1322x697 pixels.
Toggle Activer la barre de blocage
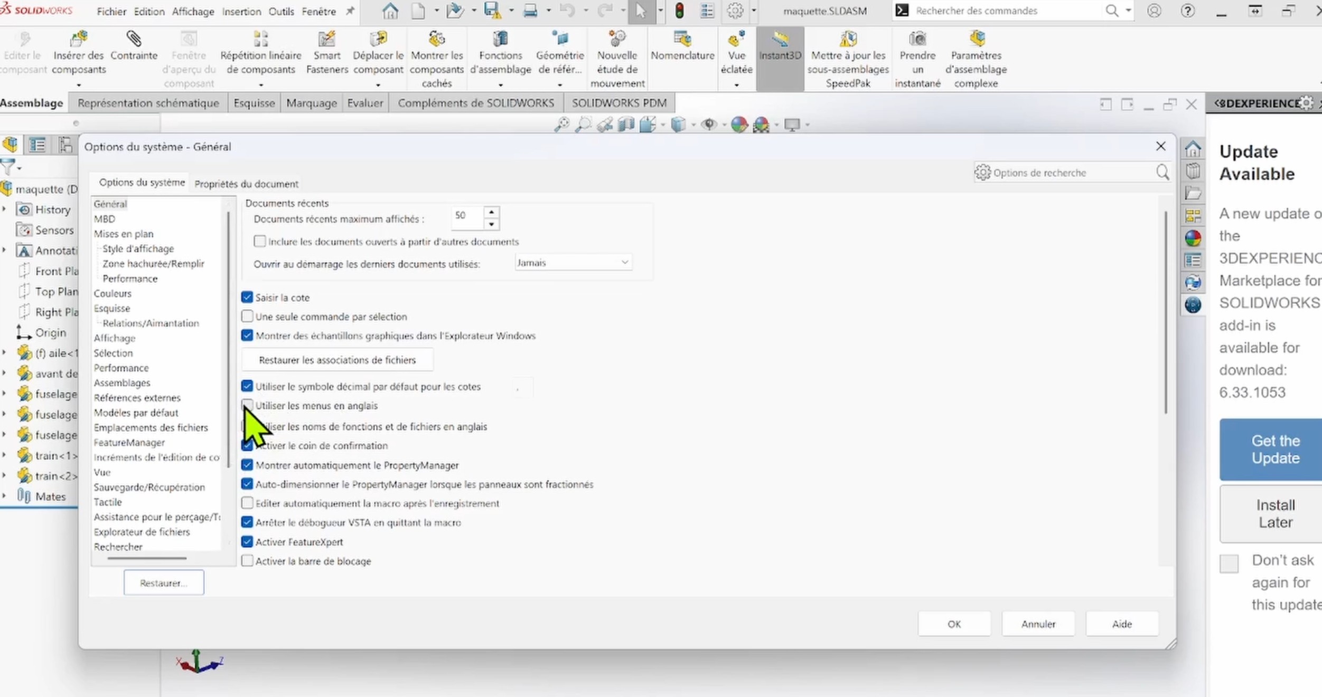click(x=247, y=561)
